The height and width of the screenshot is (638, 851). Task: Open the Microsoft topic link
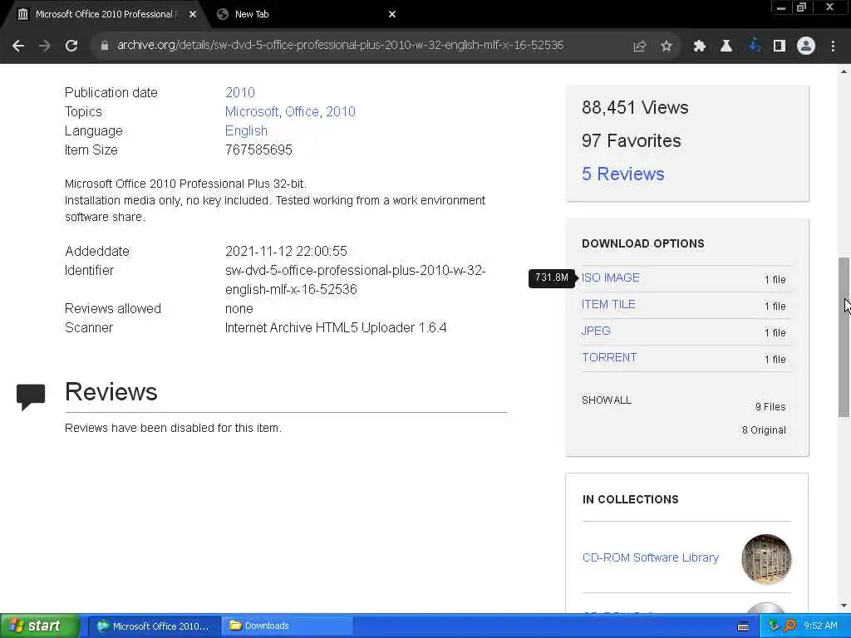tap(252, 112)
